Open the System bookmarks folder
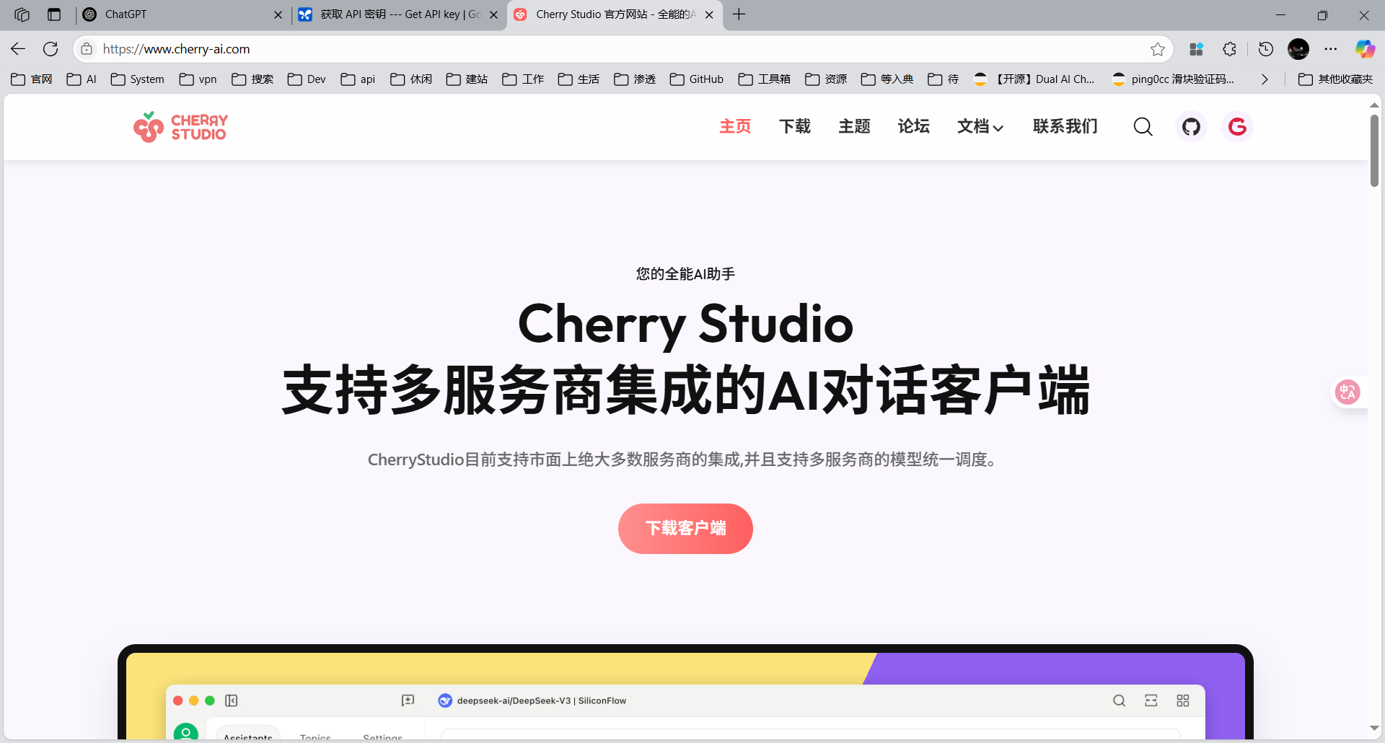The height and width of the screenshot is (743, 1385). (x=137, y=79)
